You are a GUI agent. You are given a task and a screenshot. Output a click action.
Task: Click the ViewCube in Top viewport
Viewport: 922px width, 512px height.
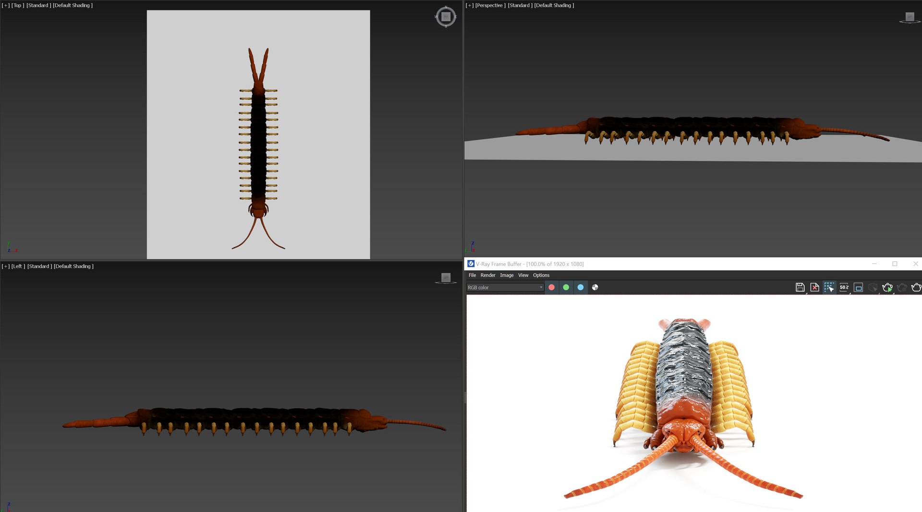(x=446, y=17)
